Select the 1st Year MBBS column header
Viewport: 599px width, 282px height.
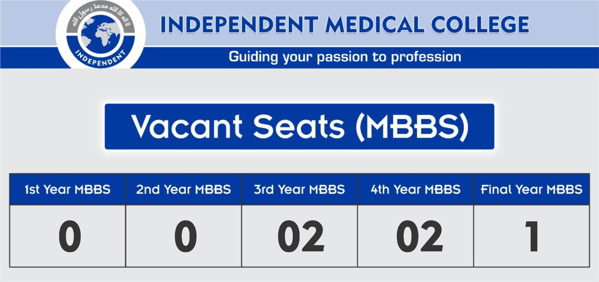point(67,189)
